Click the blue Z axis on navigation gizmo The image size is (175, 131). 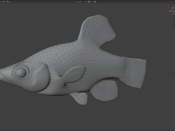(173, 8)
